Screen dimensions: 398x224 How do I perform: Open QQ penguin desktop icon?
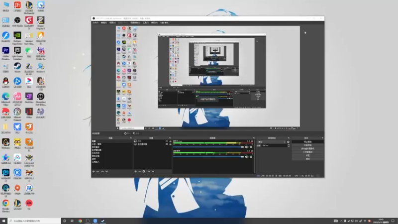coord(5,83)
